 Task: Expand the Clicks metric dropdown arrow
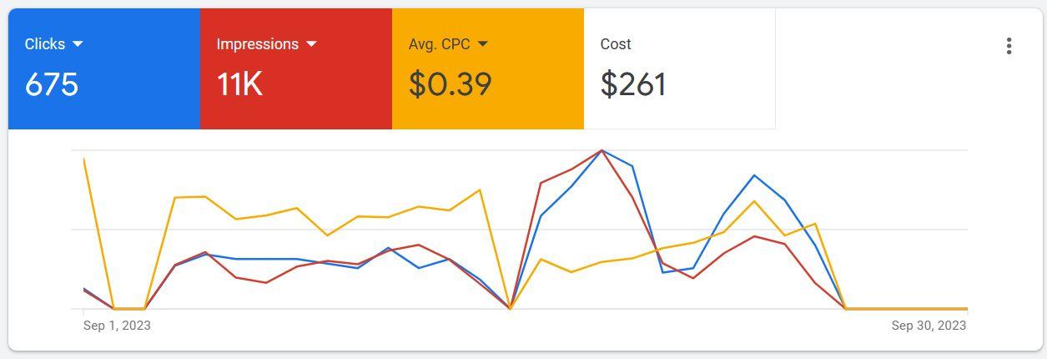pos(78,43)
